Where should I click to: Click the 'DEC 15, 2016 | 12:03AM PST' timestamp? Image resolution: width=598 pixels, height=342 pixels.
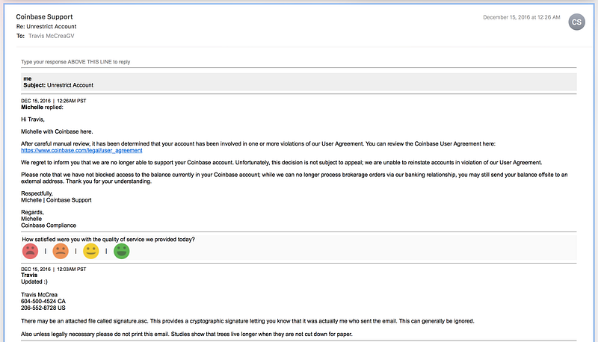click(x=53, y=270)
